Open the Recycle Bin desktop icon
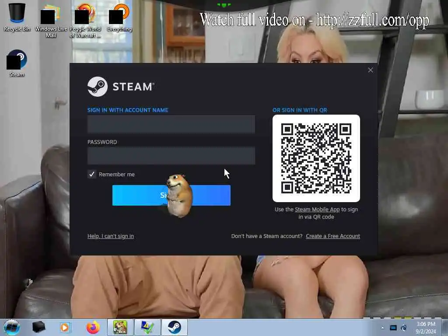Image resolution: width=448 pixels, height=336 pixels. click(17, 17)
